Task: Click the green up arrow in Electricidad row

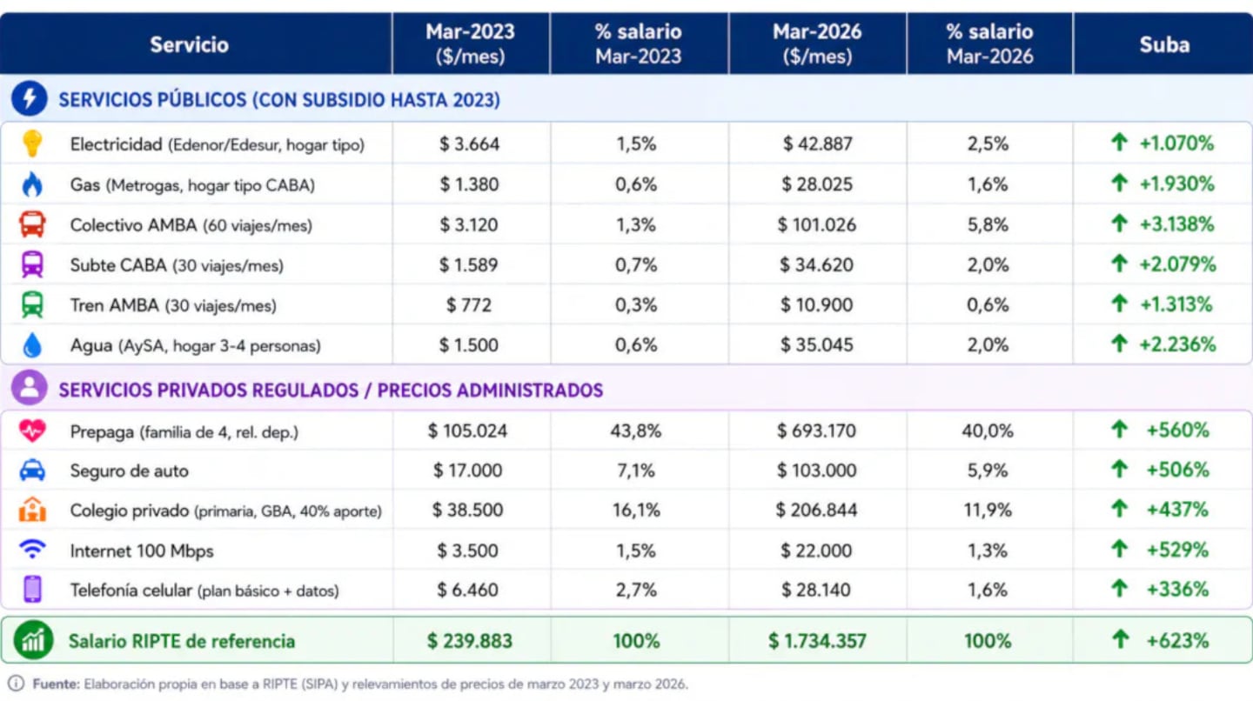Action: coord(1119,144)
